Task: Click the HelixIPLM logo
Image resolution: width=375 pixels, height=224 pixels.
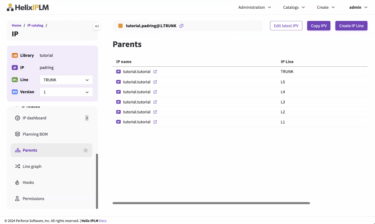Action: coord(28,7)
